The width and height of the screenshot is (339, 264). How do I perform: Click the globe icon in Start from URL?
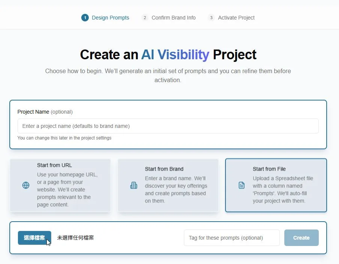click(26, 185)
